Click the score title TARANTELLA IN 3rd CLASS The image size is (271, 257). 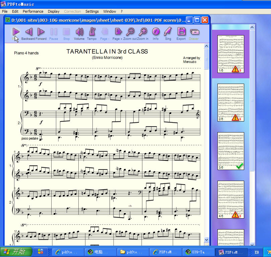pos(107,52)
